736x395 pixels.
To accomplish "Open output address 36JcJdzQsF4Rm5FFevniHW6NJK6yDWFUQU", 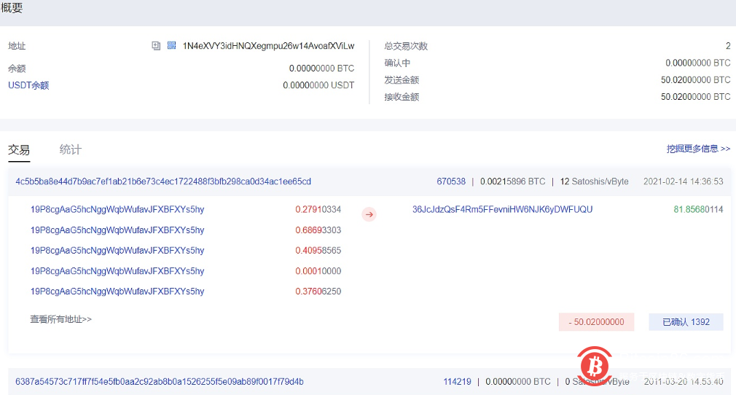I will (x=502, y=210).
